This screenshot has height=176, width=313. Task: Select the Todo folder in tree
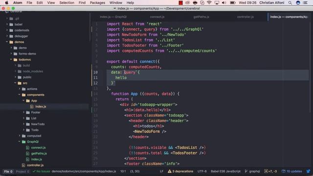pyautogui.click(x=35, y=130)
